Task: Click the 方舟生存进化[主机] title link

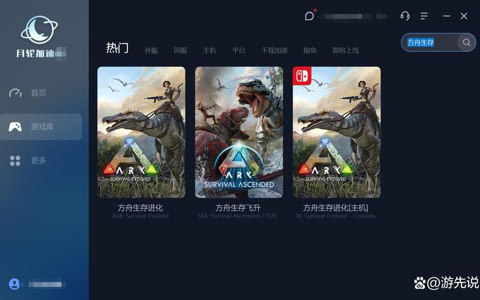Action: tap(335, 208)
